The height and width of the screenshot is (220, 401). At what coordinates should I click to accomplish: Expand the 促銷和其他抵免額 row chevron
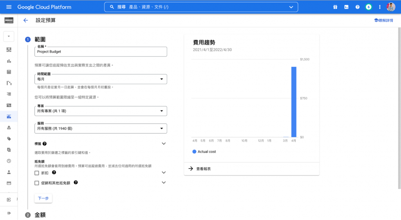164,182
